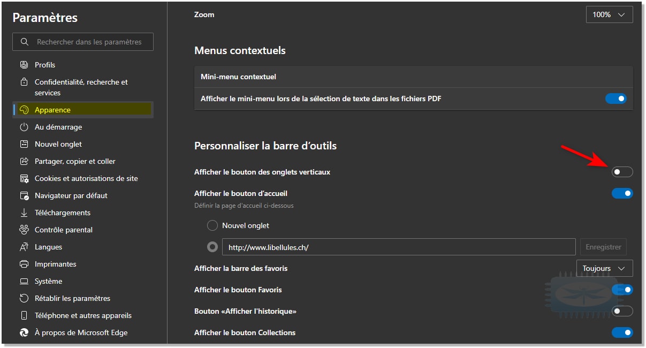Click the power icon for Au démarrage
Image resolution: width=646 pixels, height=348 pixels.
point(24,127)
